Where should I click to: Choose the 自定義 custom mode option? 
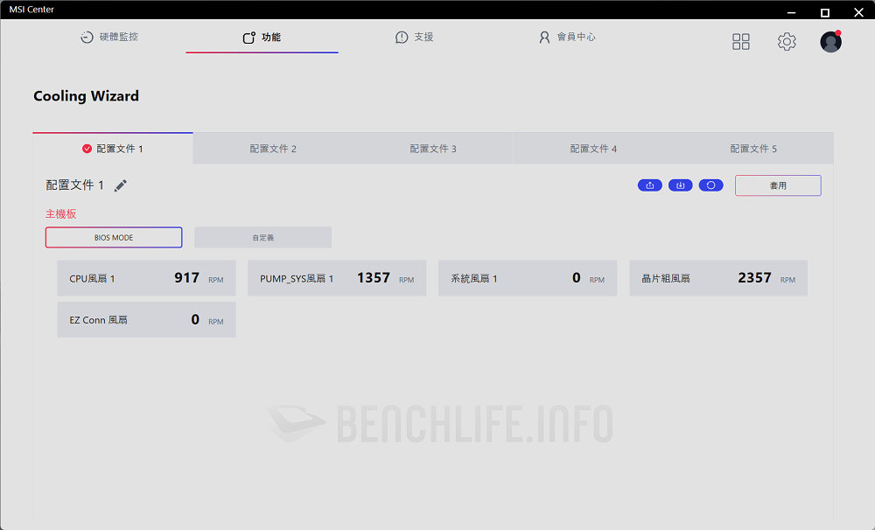click(x=262, y=237)
